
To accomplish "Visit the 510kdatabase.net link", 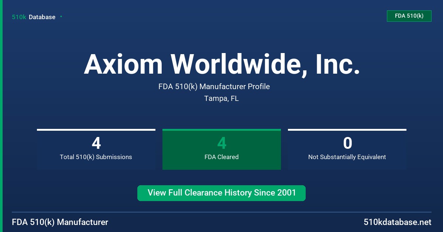I will pyautogui.click(x=397, y=222).
